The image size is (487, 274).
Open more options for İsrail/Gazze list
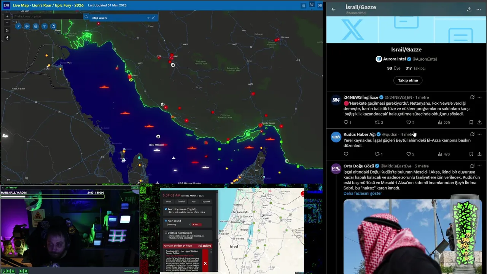(479, 9)
